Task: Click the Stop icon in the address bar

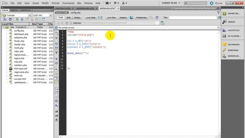Action: click(67, 23)
